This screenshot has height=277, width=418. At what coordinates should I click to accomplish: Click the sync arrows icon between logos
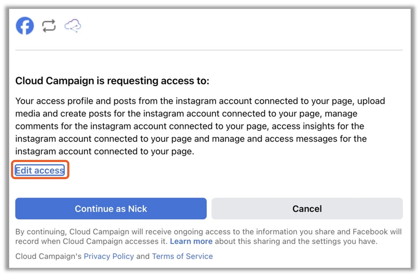point(49,26)
